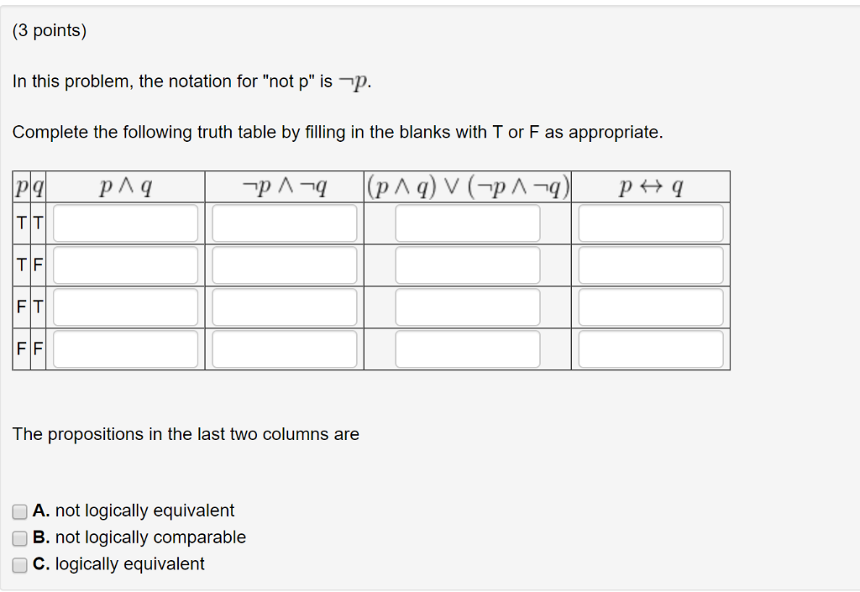Image resolution: width=860 pixels, height=592 pixels.
Task: Click the p↔q input for row TT
Action: [x=650, y=223]
